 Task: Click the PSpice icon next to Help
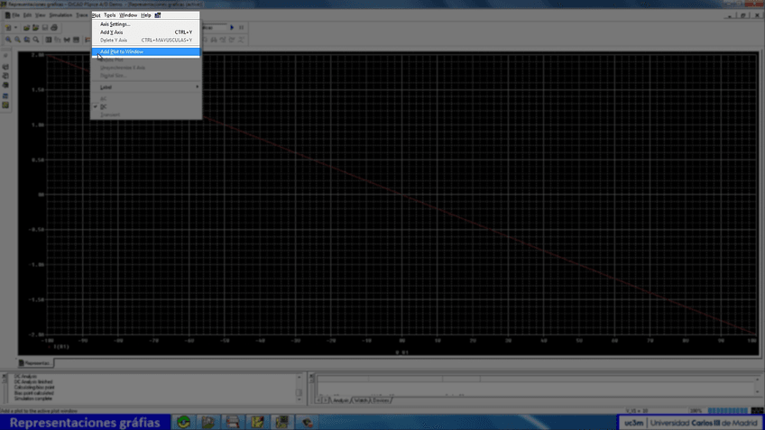(x=158, y=15)
